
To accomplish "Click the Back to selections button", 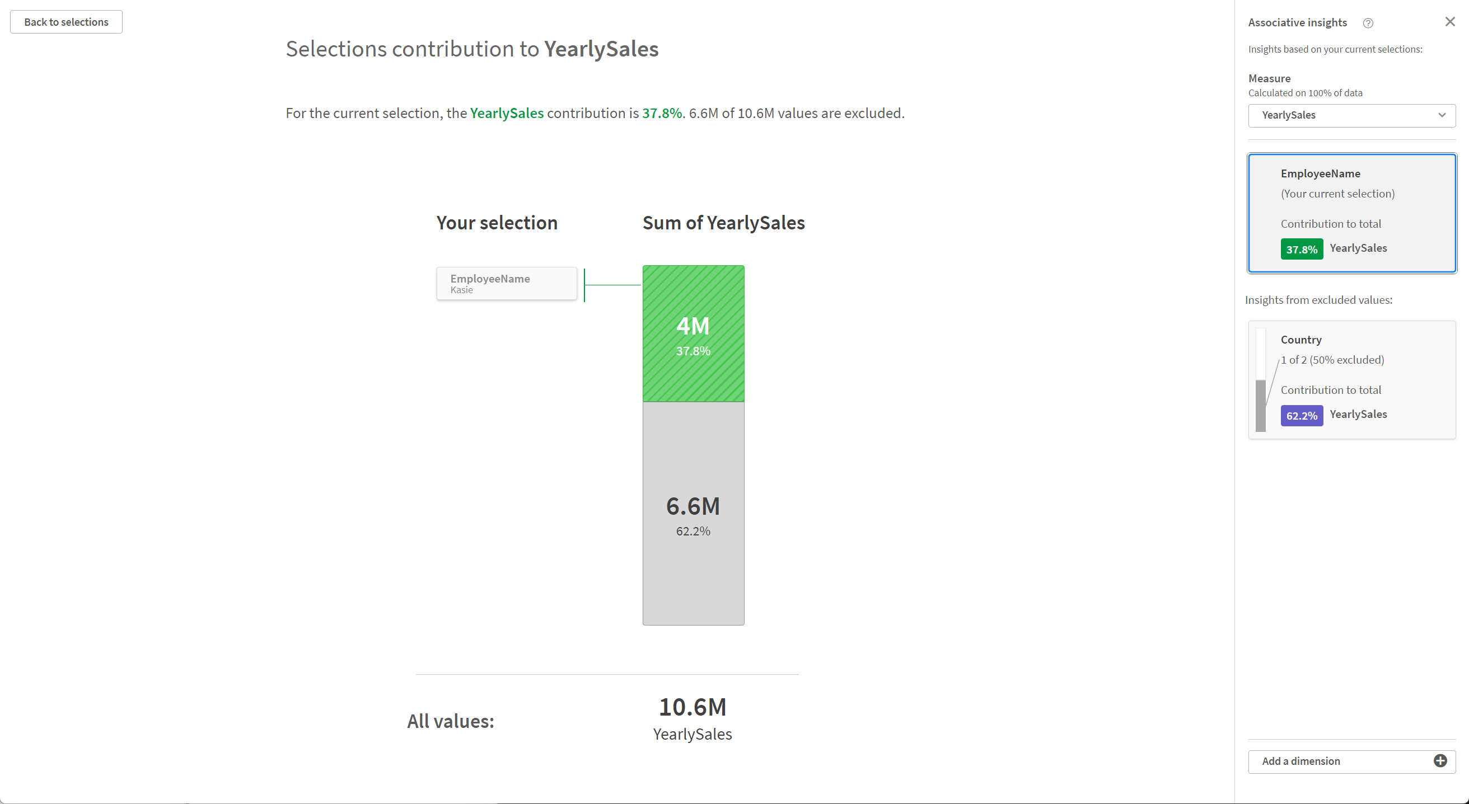I will (66, 22).
